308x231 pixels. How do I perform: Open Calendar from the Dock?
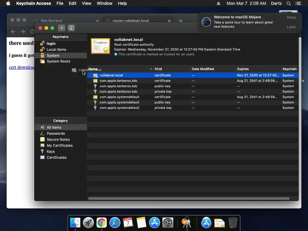[x=128, y=223]
